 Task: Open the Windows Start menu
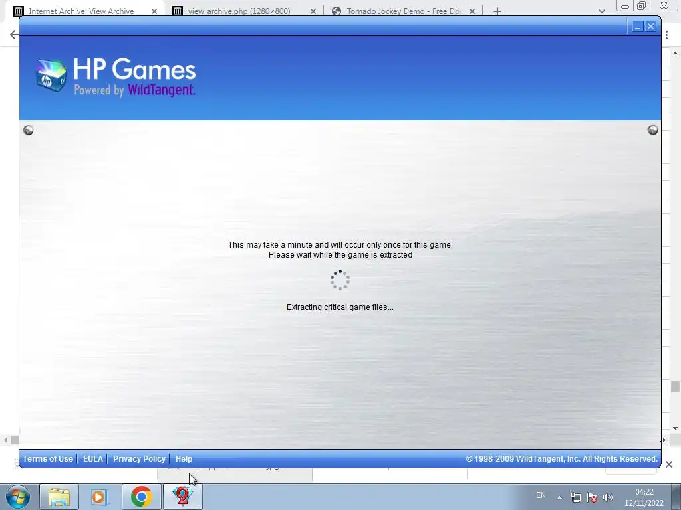pyautogui.click(x=18, y=497)
